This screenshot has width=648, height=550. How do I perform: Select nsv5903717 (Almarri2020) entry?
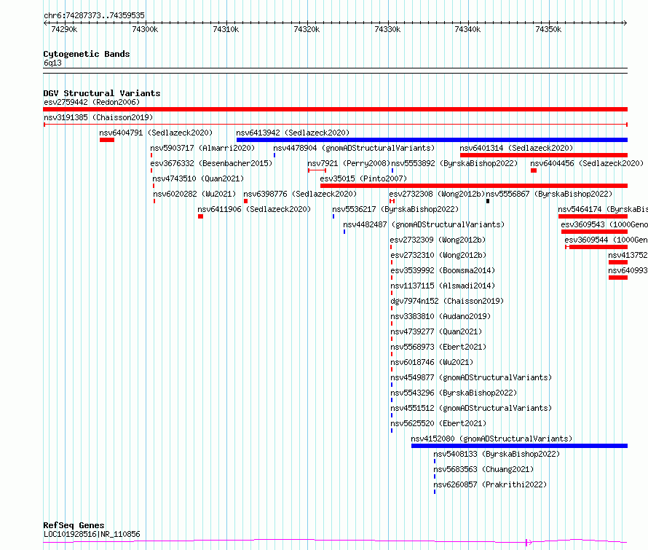(x=202, y=148)
